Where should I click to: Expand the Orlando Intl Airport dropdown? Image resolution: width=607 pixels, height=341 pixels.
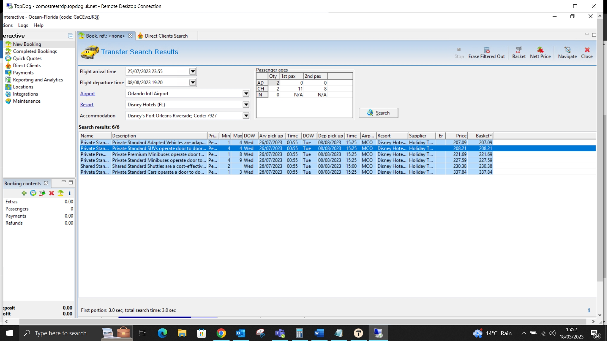(x=246, y=93)
